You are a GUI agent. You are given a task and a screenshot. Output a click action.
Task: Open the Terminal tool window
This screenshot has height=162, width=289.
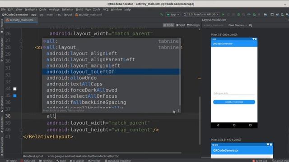[46, 161]
